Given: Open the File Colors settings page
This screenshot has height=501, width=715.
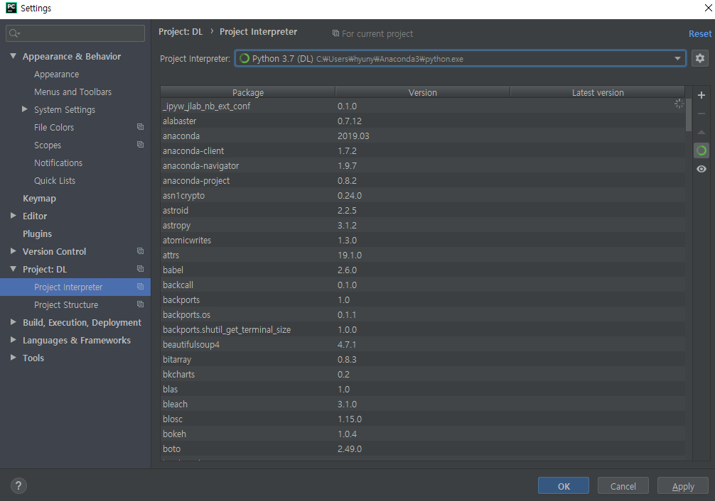Looking at the screenshot, I should click(54, 128).
